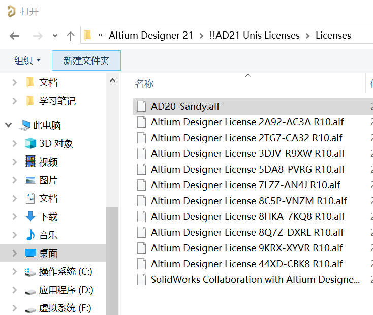This screenshot has width=373, height=315.
Task: Expand the 文档 folder in quick access
Action: pyautogui.click(x=15, y=82)
